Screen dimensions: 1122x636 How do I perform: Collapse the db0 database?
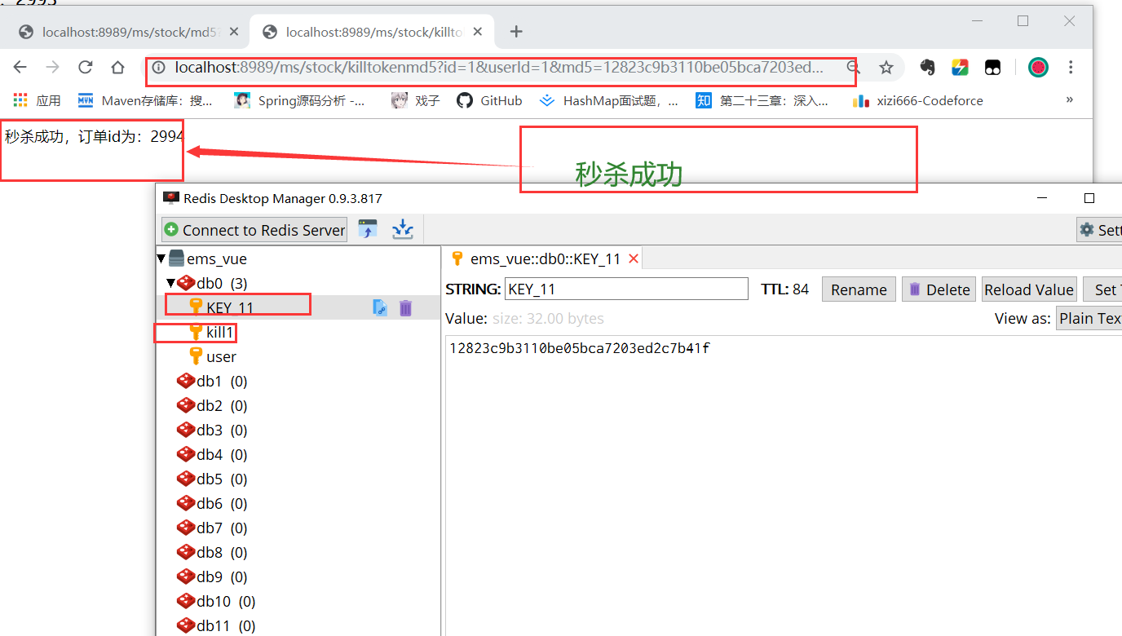click(x=170, y=283)
